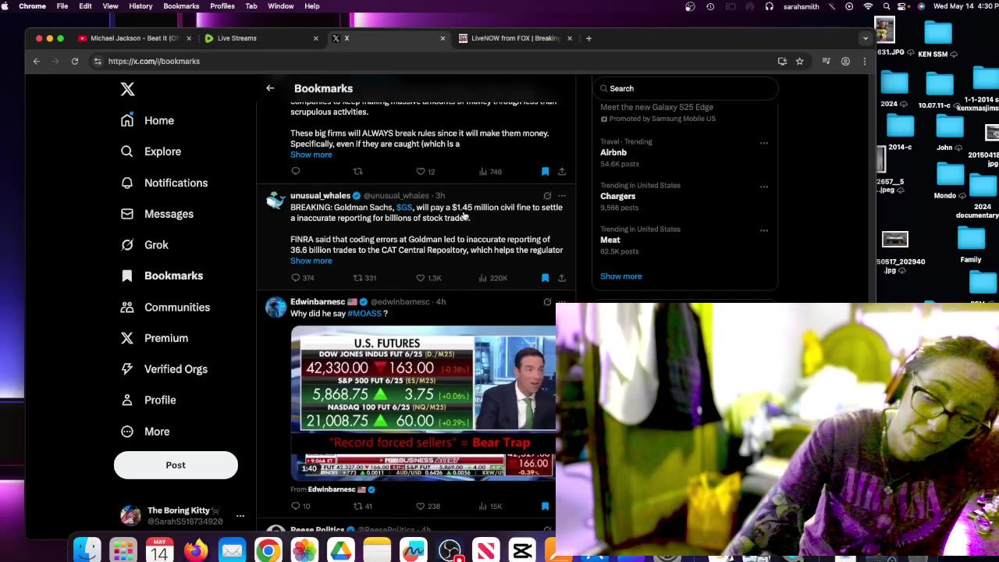Viewport: 999px width, 562px height.
Task: Open Grok in the sidebar
Action: (x=144, y=245)
